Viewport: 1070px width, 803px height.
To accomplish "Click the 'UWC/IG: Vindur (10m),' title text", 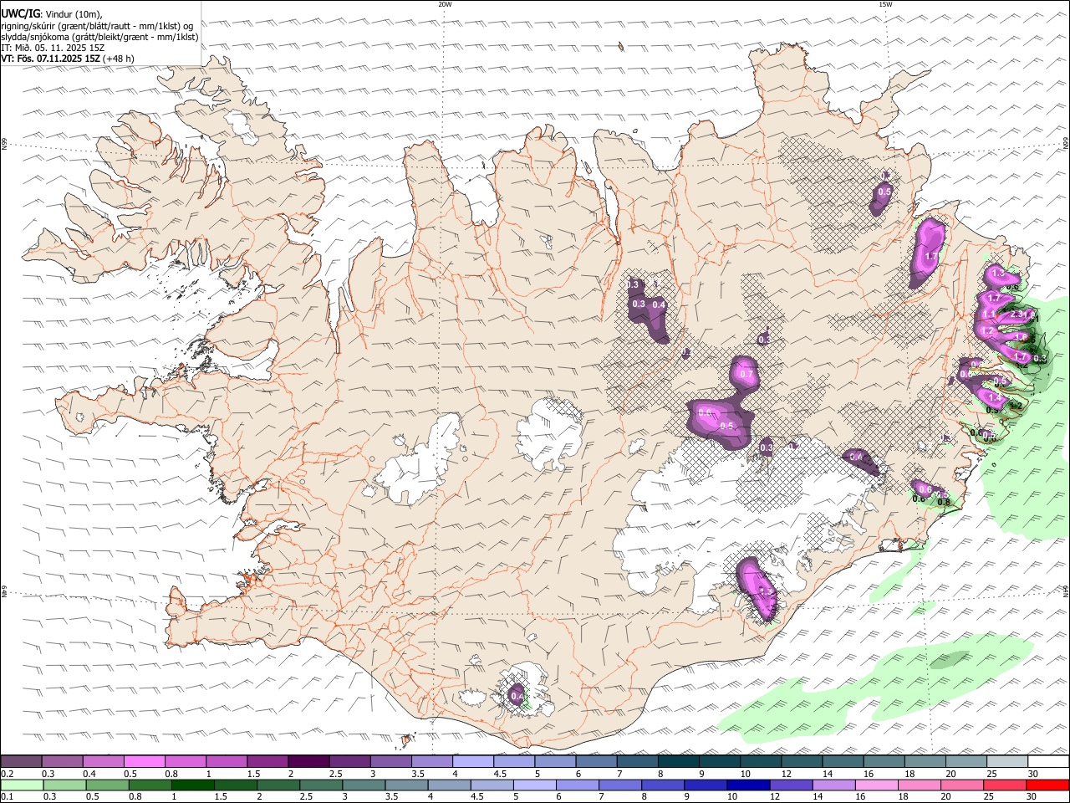I will (x=52, y=14).
